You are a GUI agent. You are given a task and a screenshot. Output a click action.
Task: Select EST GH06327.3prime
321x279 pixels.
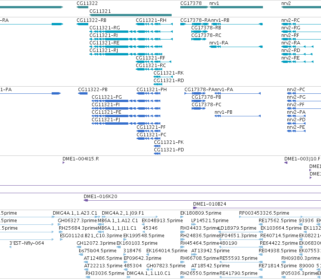click(x=77, y=221)
